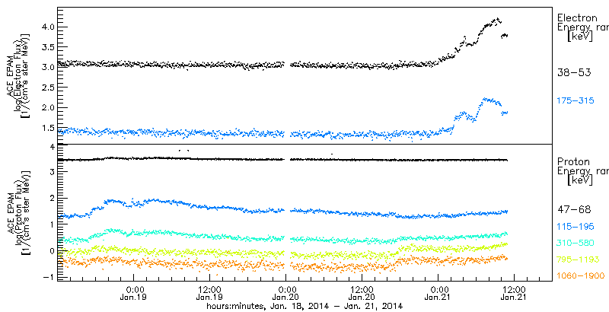The image size is (609, 312).
Task: Click the ACE EPAM log(Electron Flux) axis title
Action: [x=18, y=75]
